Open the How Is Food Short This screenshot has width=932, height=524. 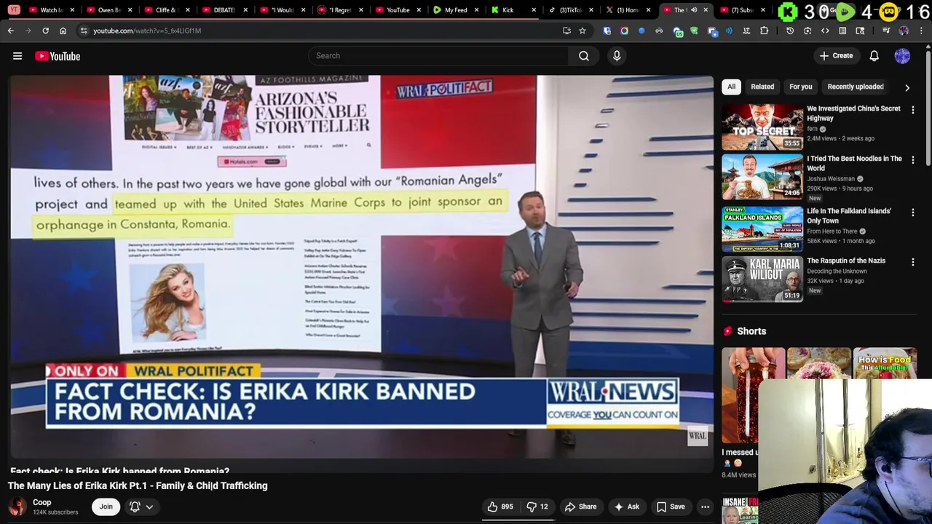coord(885,363)
